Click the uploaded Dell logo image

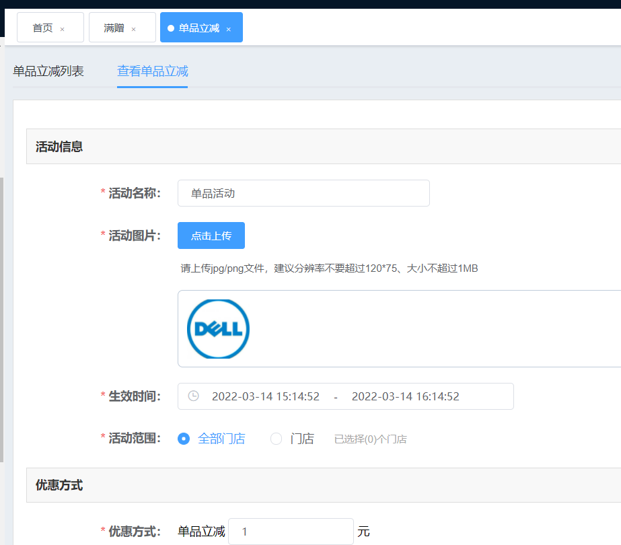218,328
